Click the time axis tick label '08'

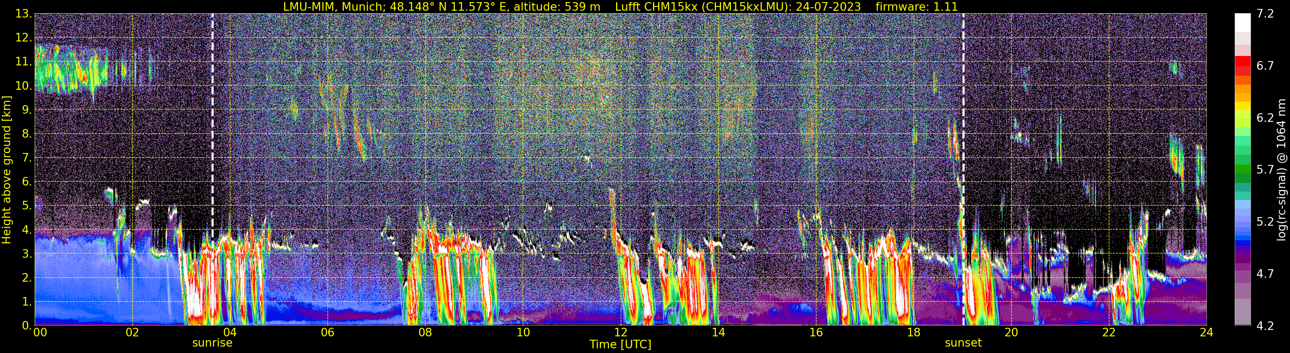(x=425, y=332)
